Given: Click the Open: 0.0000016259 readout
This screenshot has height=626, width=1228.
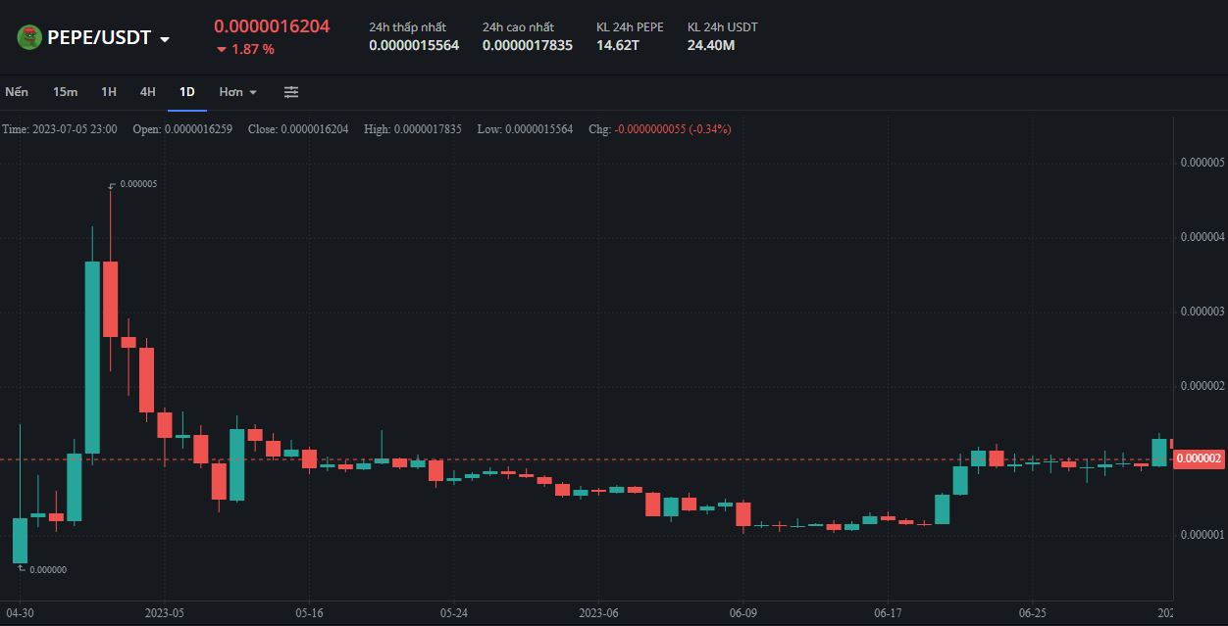Looking at the screenshot, I should tap(182, 129).
